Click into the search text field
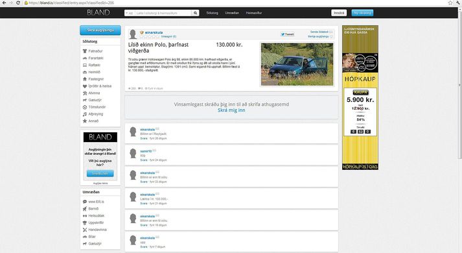Viewport: 462px width, 253px height. [x=163, y=13]
